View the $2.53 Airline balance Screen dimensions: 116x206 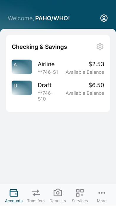point(96,64)
